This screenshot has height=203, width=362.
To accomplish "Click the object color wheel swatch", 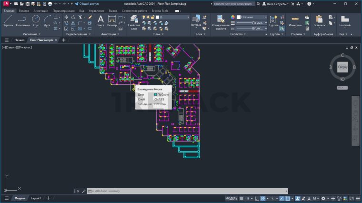I will [233, 17].
